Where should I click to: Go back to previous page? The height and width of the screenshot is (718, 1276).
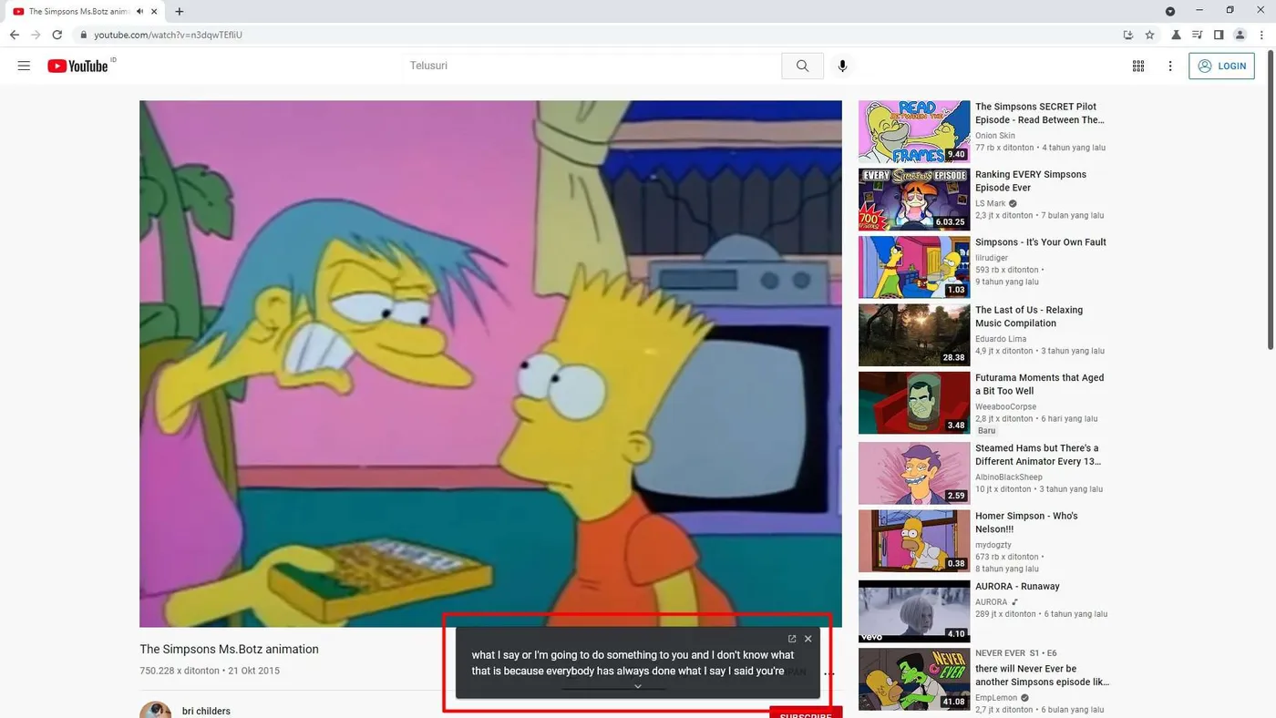click(14, 35)
